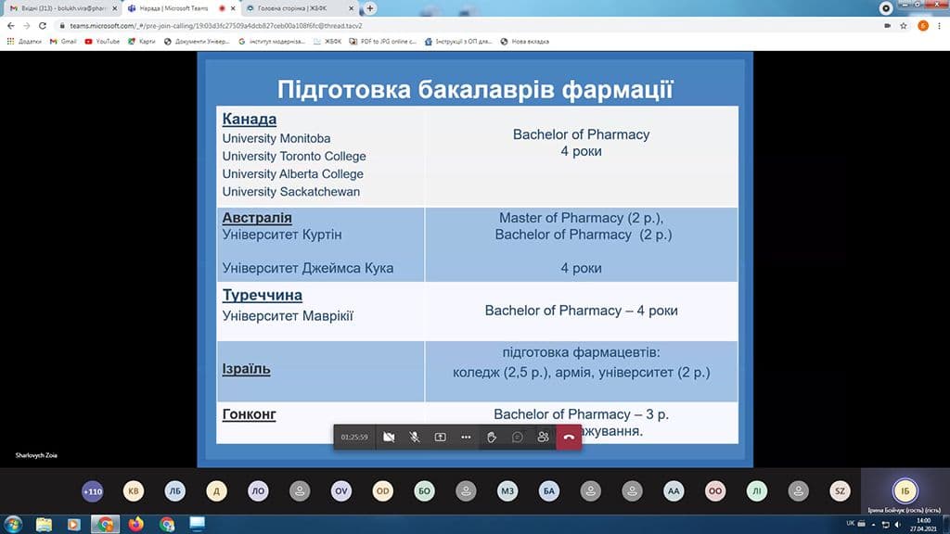Select participant avatar OV
The height and width of the screenshot is (534, 950).
[341, 491]
